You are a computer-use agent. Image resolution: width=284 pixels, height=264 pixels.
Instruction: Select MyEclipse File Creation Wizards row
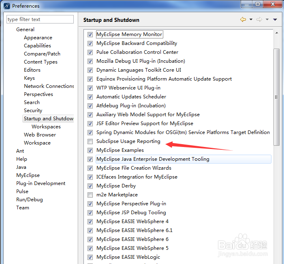point(134,168)
